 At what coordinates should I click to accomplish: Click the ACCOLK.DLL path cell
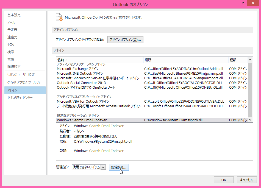pyautogui.click(x=184, y=106)
